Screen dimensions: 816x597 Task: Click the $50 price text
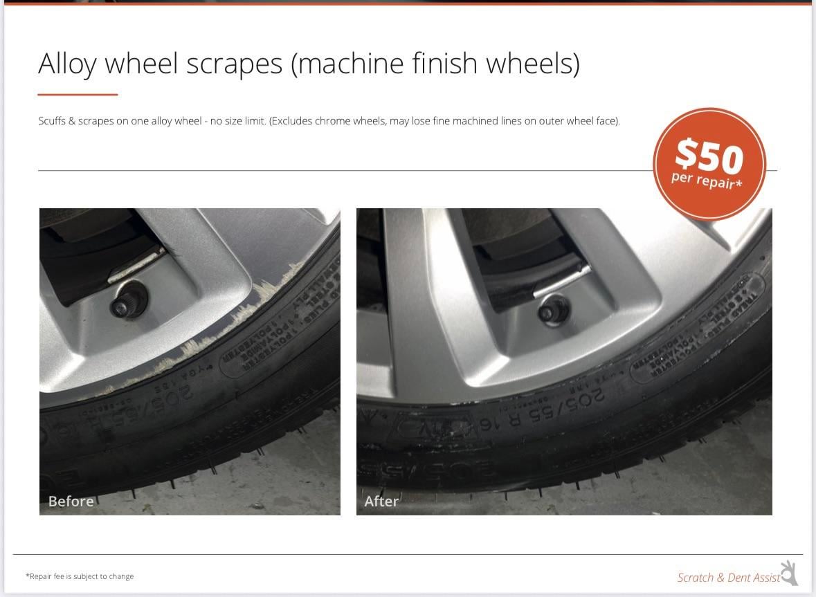(709, 156)
